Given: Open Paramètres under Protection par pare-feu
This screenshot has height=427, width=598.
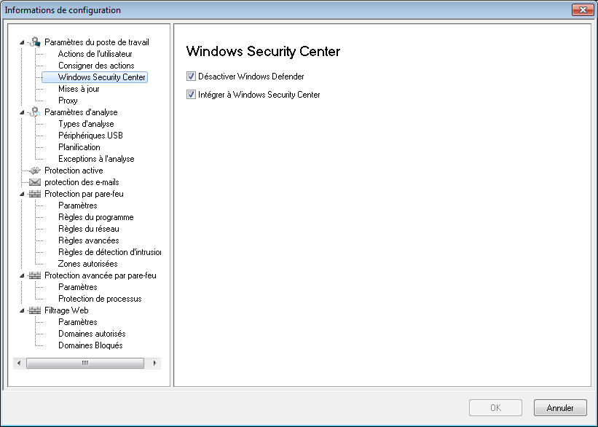Looking at the screenshot, I should pos(78,205).
